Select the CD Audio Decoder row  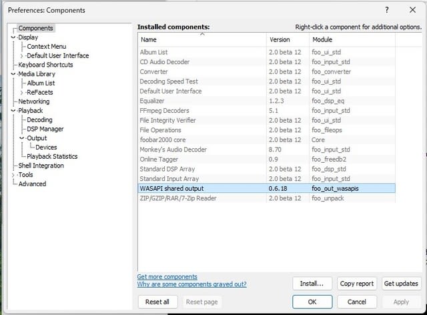click(x=267, y=62)
